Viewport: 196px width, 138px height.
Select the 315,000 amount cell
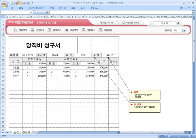[x=88, y=72]
